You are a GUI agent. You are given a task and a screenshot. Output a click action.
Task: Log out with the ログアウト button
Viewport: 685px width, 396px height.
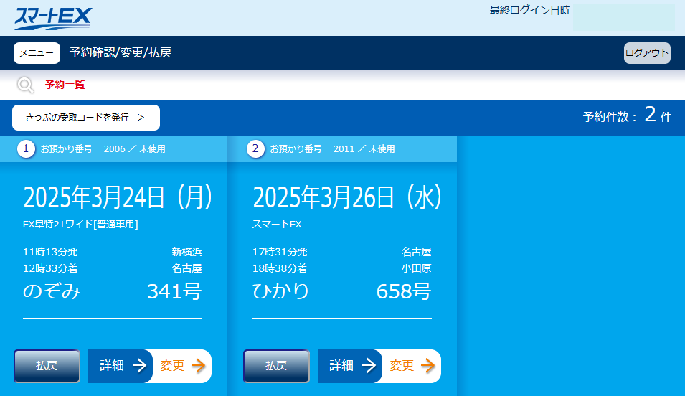647,53
